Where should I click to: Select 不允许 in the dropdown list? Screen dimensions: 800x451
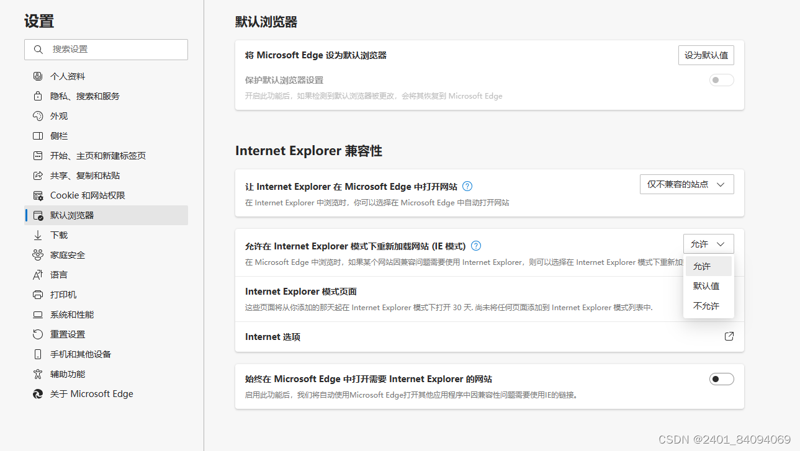click(x=709, y=306)
